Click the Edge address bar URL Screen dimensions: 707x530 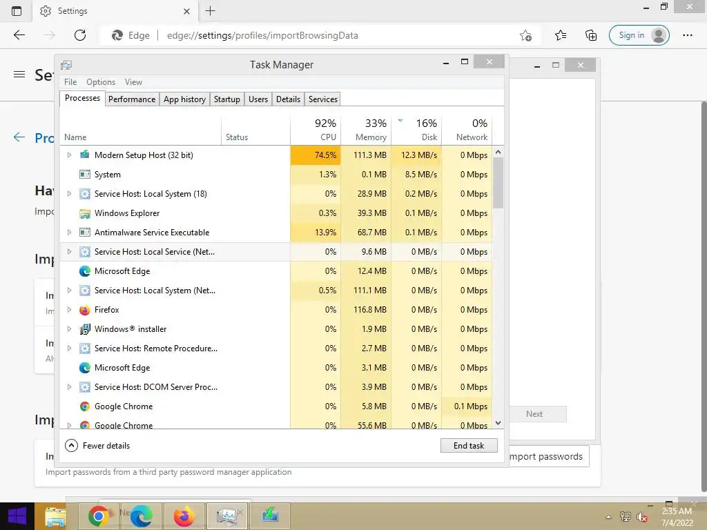point(262,36)
